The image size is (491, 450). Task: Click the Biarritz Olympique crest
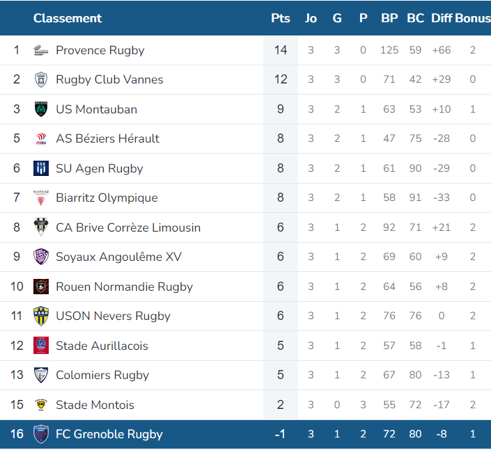click(41, 198)
